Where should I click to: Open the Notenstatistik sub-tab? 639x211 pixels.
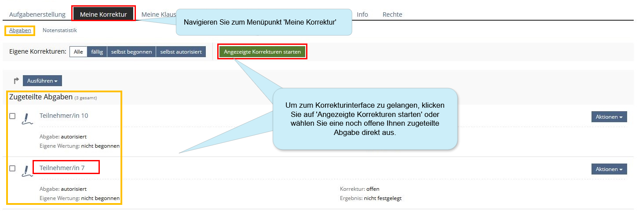click(60, 30)
